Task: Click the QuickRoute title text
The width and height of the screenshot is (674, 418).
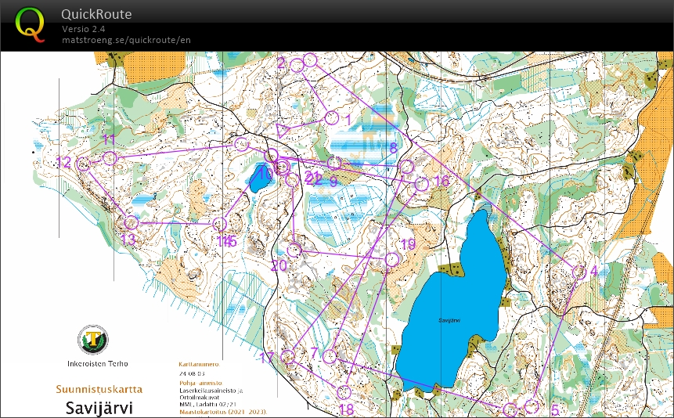Action: 96,14
